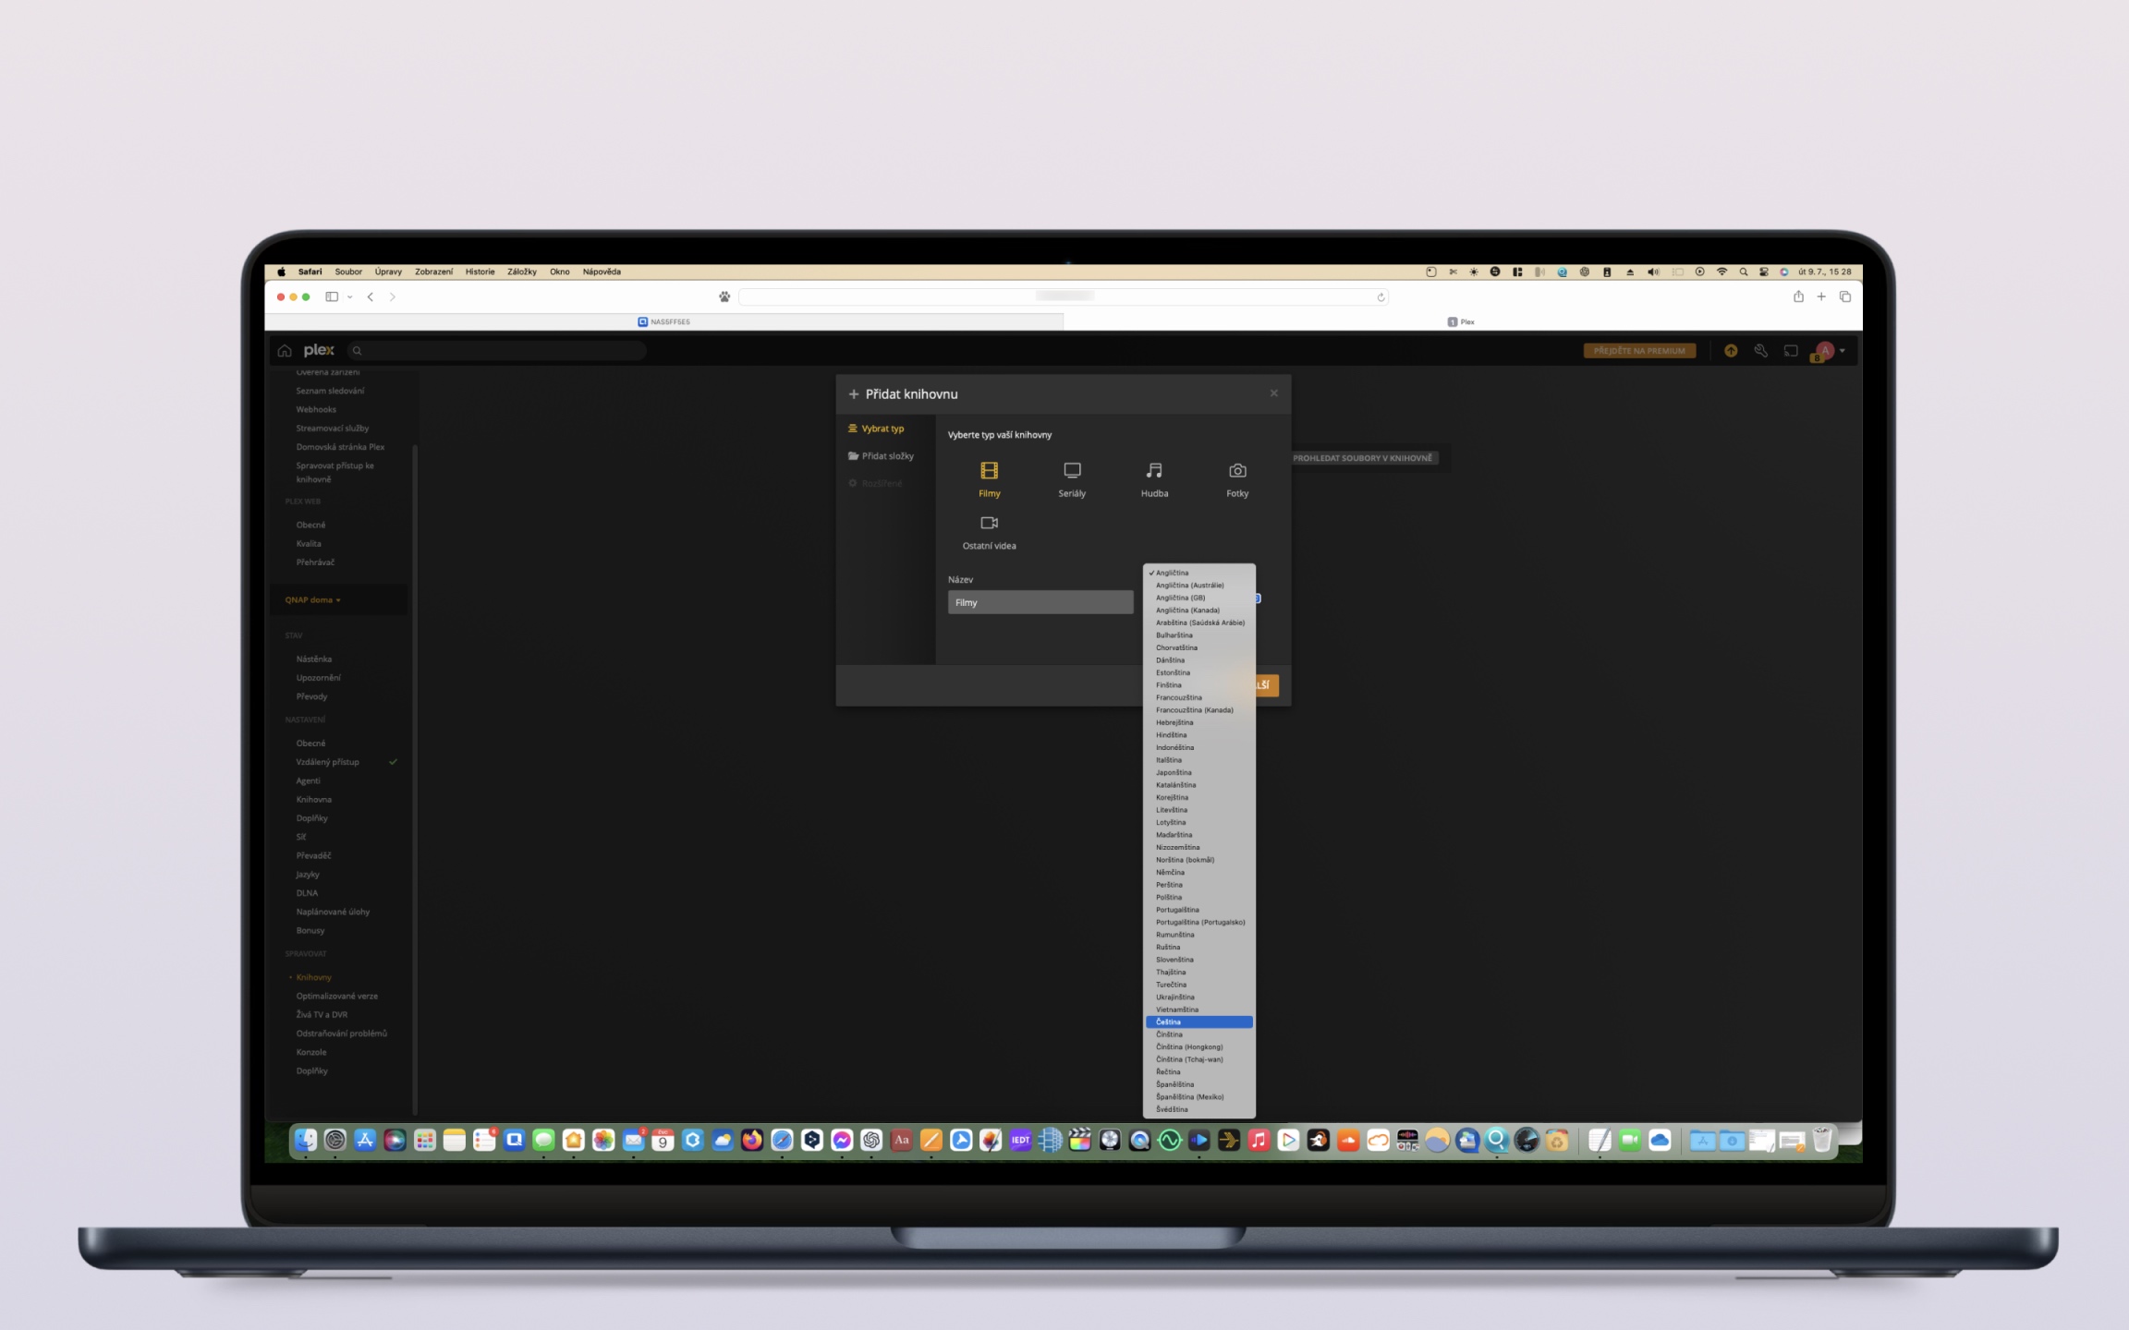Pick the Hudba music library icon
Screen dimensions: 2129x1330
click(1154, 471)
